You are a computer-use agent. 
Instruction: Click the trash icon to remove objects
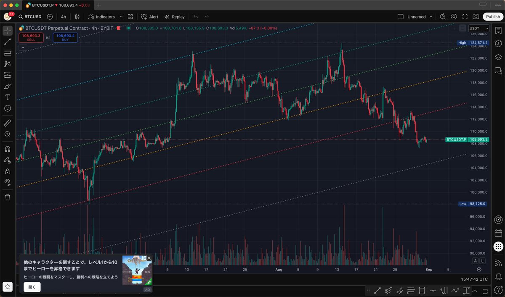(8, 197)
